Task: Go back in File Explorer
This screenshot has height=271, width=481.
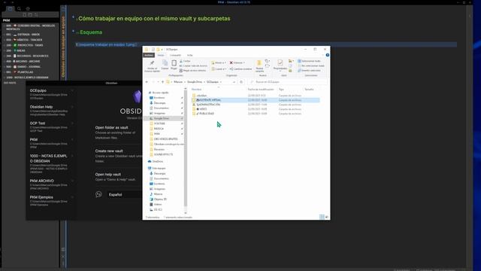Action: click(147, 82)
